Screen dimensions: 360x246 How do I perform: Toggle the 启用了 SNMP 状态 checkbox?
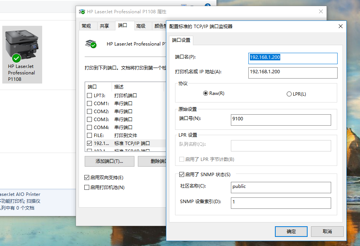(182, 175)
